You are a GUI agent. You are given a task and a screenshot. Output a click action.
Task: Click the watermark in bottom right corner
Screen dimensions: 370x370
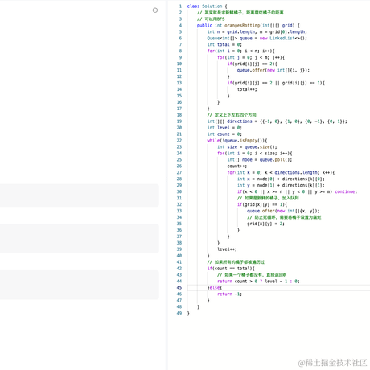[x=332, y=363]
